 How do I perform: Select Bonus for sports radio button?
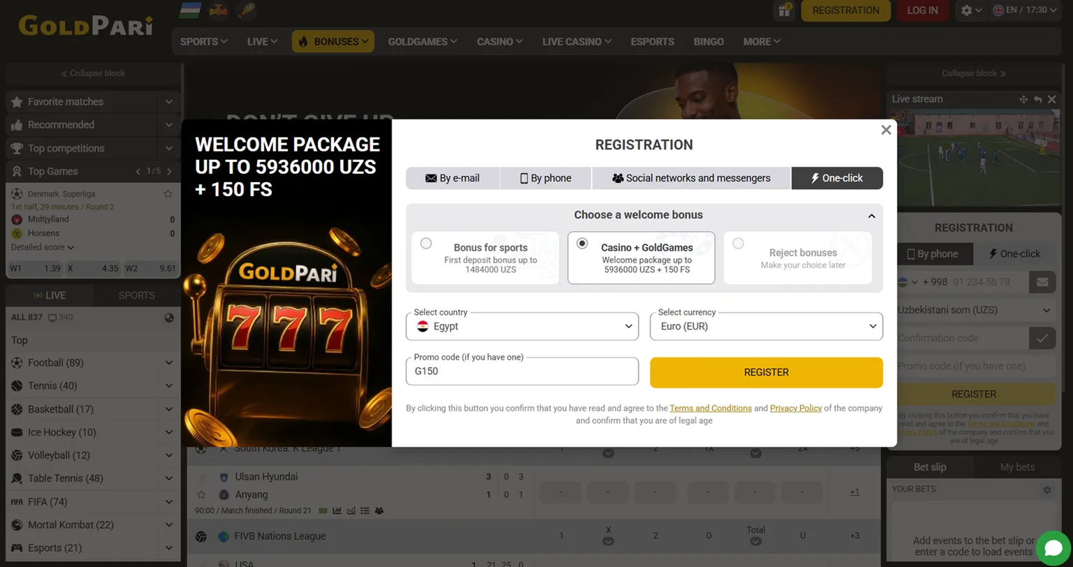(426, 244)
